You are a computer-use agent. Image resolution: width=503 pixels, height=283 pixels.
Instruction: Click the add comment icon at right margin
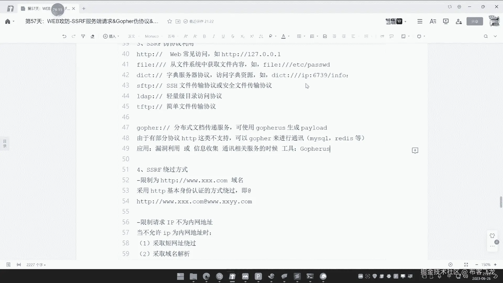click(415, 150)
